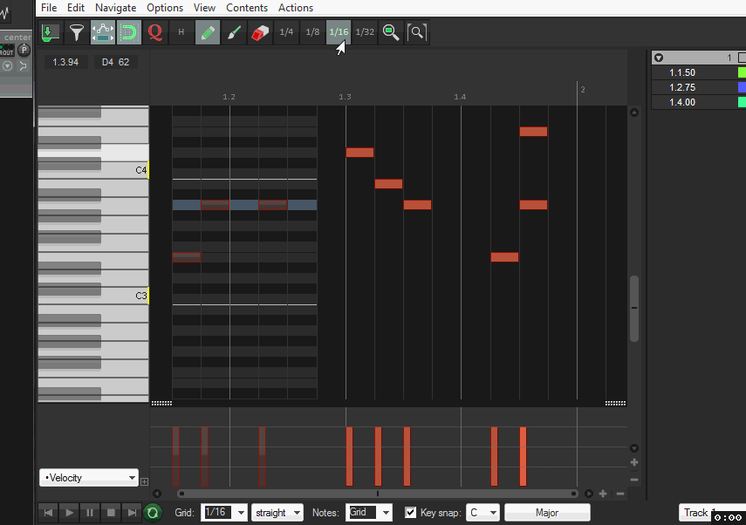Click the green magnifier zoom icon
Image resolution: width=746 pixels, height=525 pixels.
(391, 32)
